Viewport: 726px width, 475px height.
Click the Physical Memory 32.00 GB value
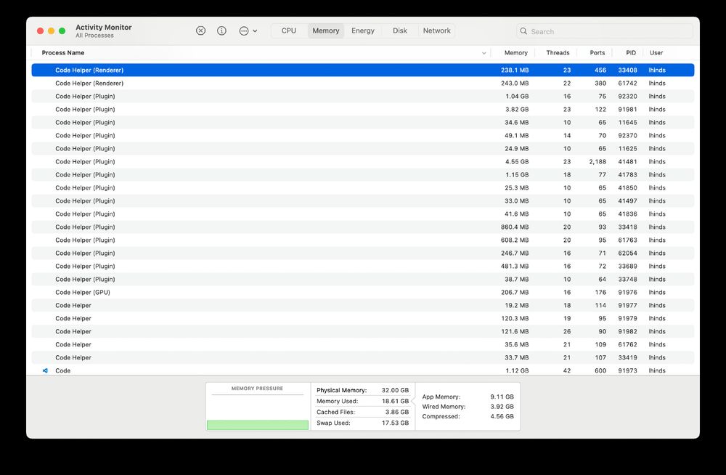[x=395, y=390]
